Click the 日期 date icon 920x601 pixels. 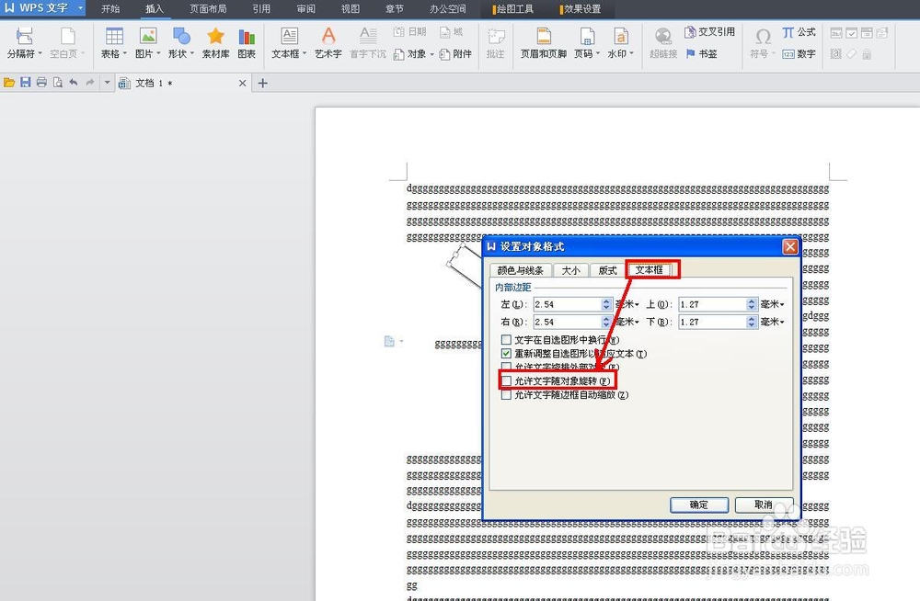pyautogui.click(x=399, y=31)
